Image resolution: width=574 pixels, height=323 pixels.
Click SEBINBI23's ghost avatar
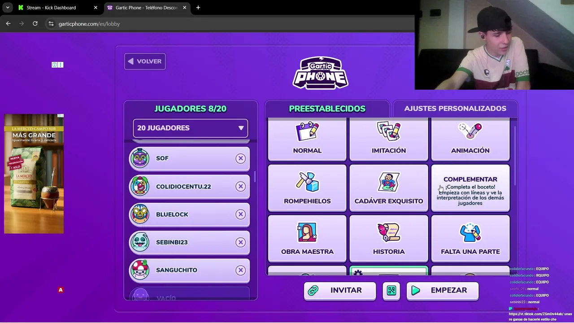click(x=140, y=242)
